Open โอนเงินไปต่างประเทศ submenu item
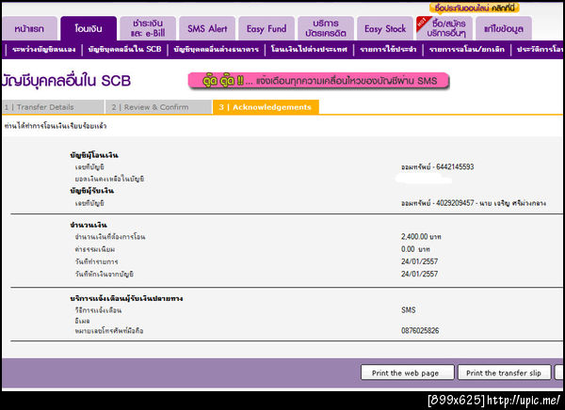Screen dimensions: 565x410 pos(309,49)
